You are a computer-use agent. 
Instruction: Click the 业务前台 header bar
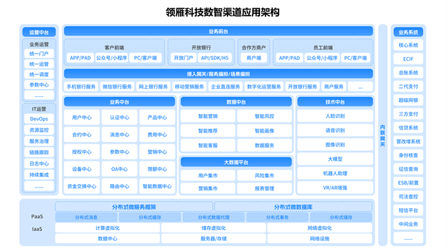click(x=219, y=32)
